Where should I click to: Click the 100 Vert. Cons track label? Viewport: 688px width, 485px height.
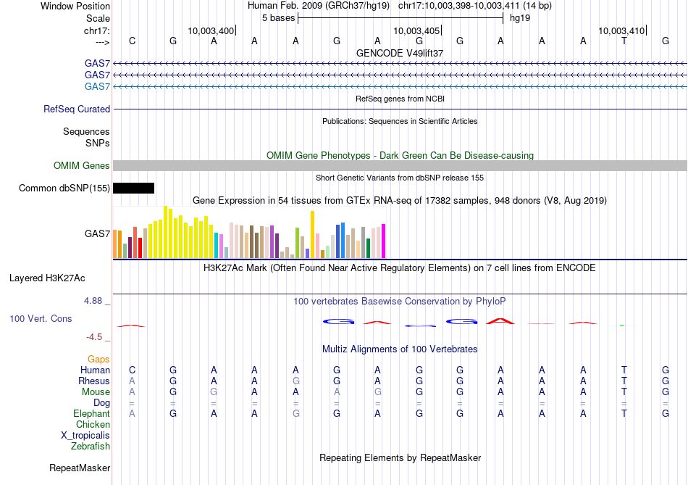click(41, 318)
